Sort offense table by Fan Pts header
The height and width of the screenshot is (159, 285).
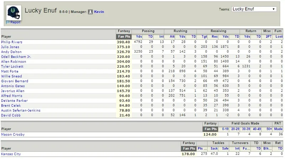pyautogui.click(x=124, y=37)
